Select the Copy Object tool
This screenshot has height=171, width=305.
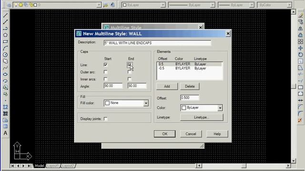pyautogui.click(x=300, y=22)
